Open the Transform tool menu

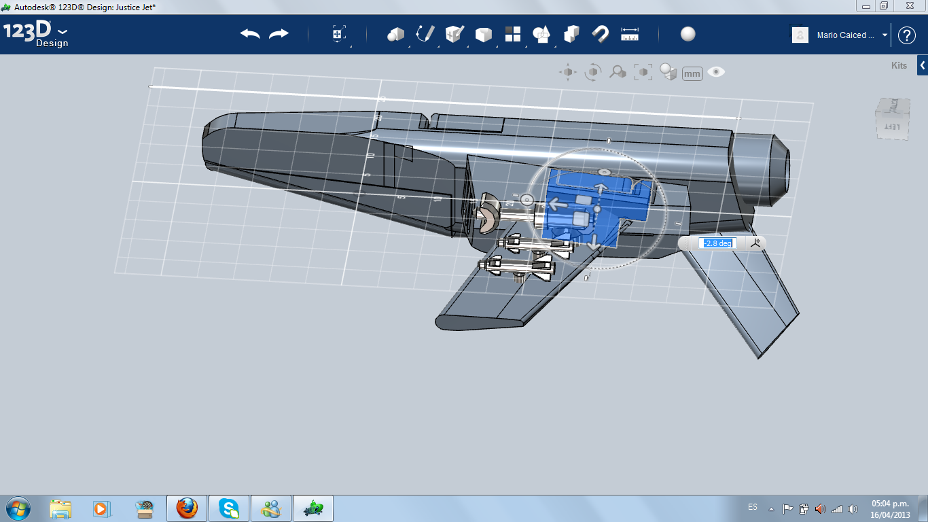tap(339, 34)
